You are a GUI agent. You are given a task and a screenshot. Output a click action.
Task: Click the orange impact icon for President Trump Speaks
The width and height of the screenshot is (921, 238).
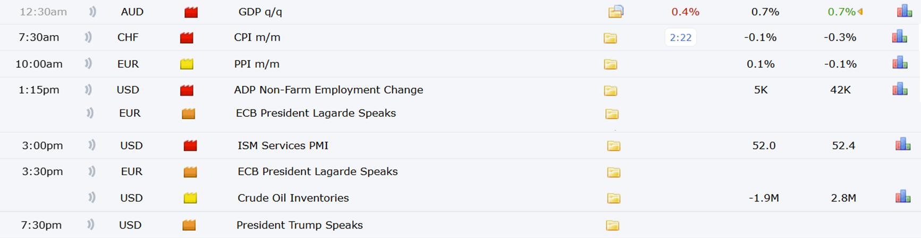click(189, 225)
